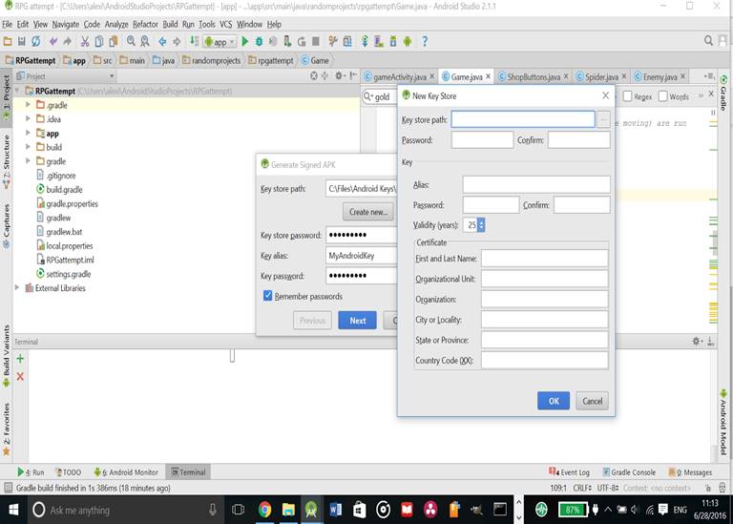This screenshot has height=524, width=733.
Task: Click the Undo arrow icon
Action: tap(53, 42)
